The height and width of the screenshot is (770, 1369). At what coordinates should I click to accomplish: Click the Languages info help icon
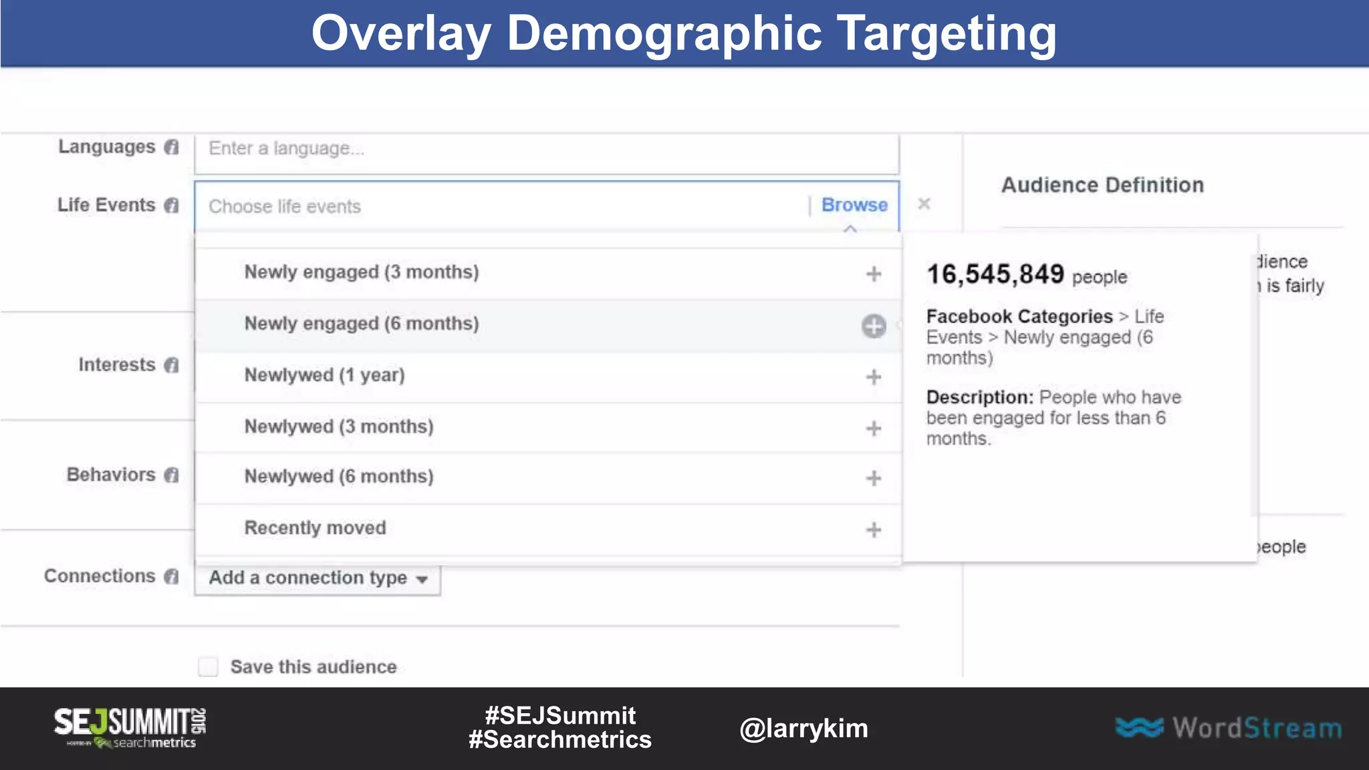172,147
